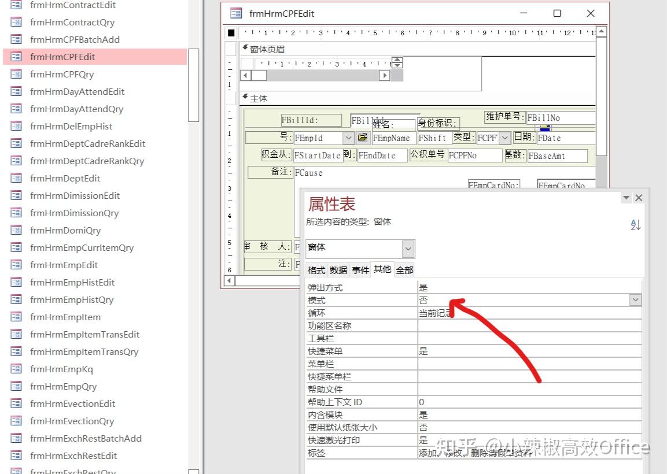
Task: Click the property sheet drop-down arrow icon
Action: tap(626, 197)
